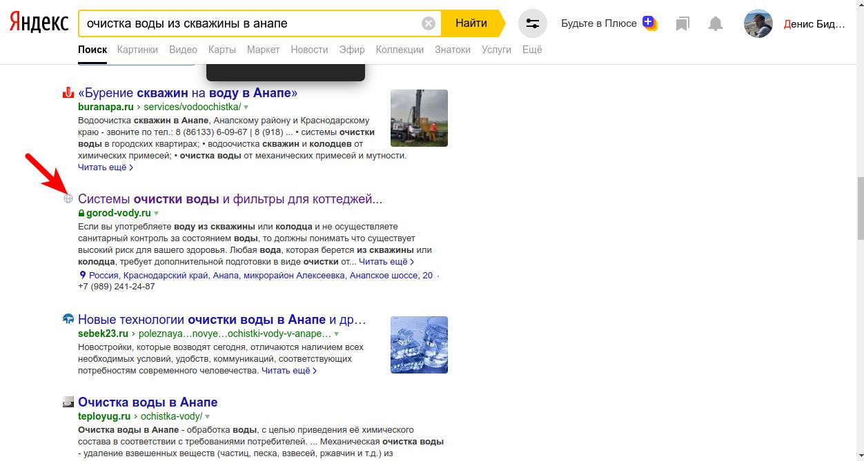864x461 pixels.
Task: Open the user profile avatar
Action: click(x=758, y=23)
